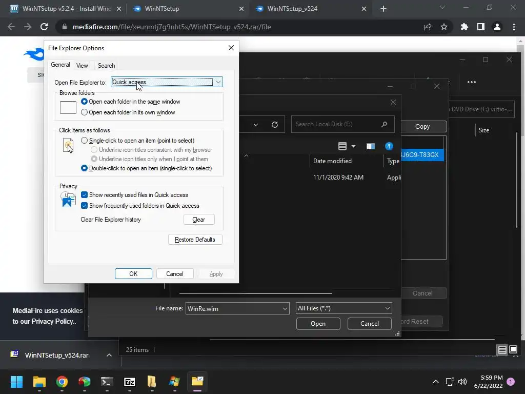
Task: Open All Files type filter dropdown
Action: [344, 308]
